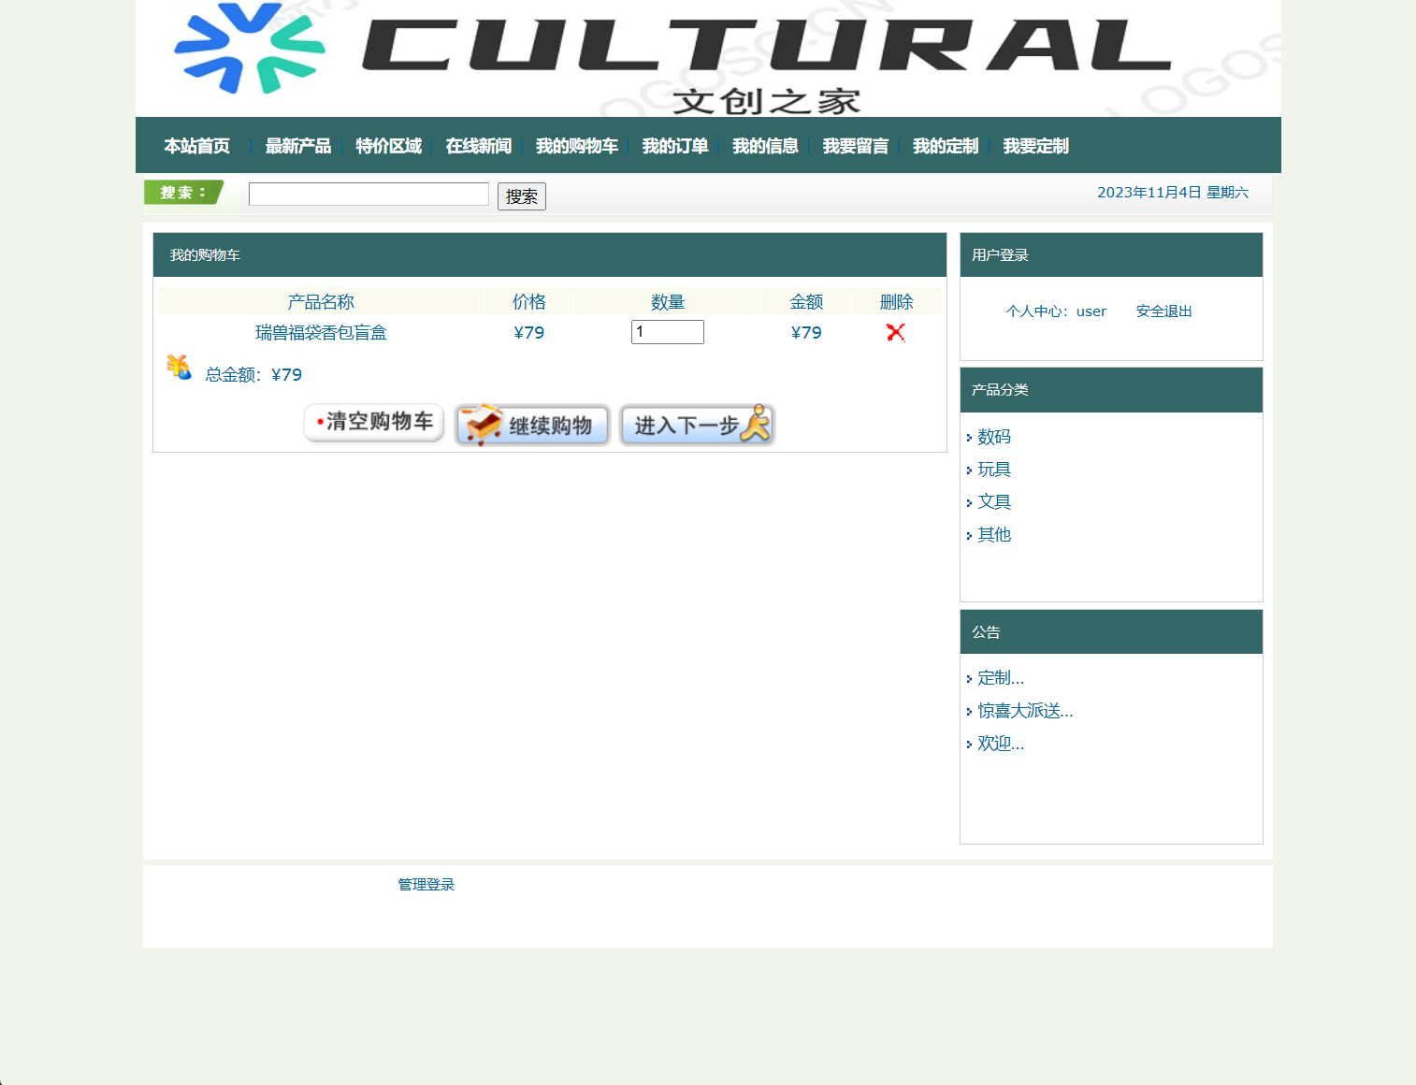
Task: Click the shopping cart icon on 继续购物 button
Action: point(481,424)
